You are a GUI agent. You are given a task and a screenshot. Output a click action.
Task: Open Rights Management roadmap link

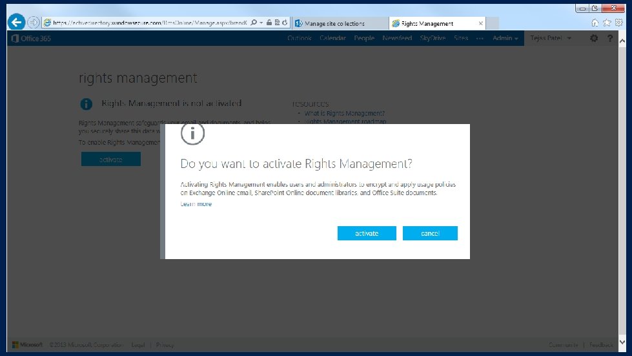click(x=345, y=121)
